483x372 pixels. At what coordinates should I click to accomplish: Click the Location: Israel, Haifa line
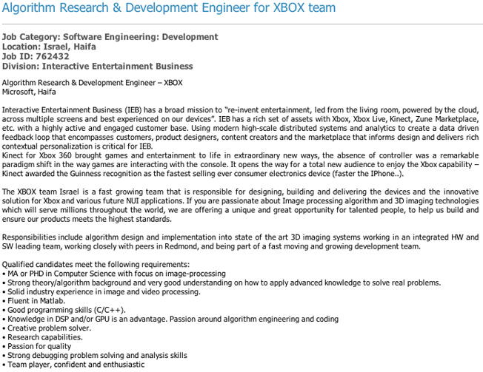pos(49,47)
